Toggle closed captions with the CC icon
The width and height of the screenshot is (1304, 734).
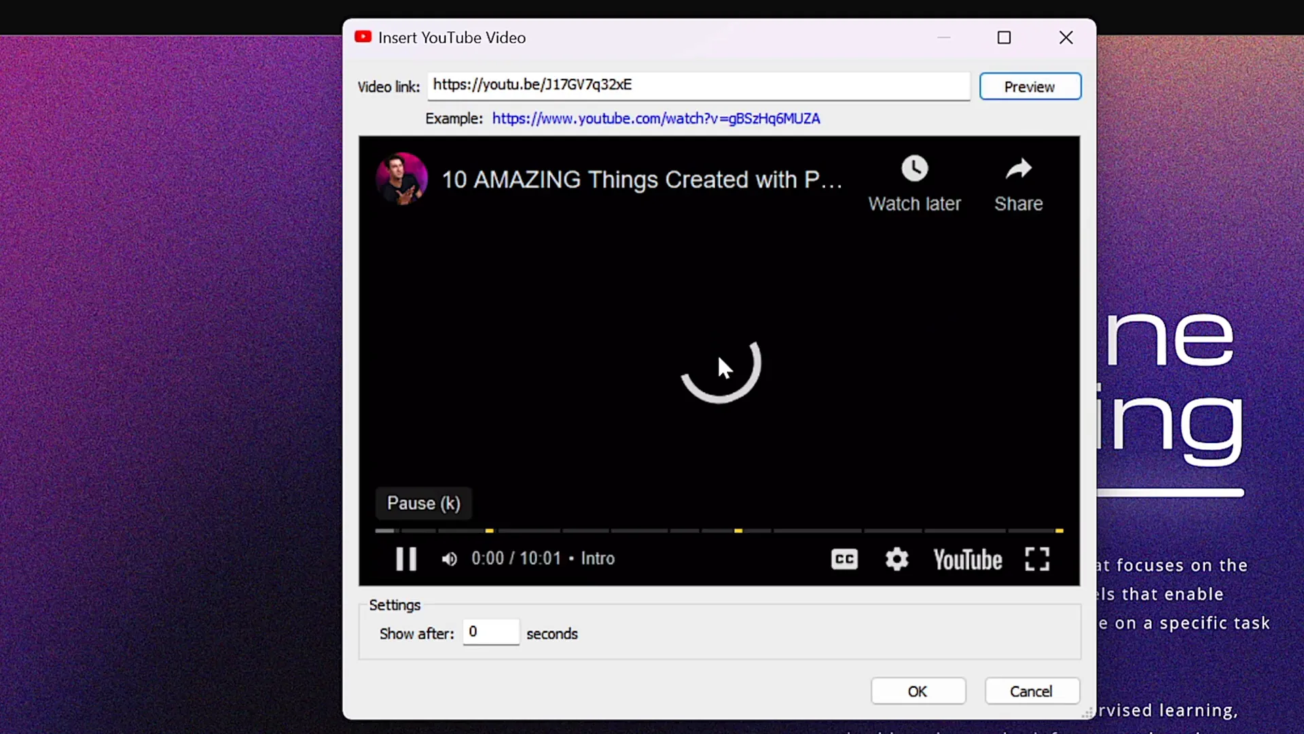click(844, 559)
